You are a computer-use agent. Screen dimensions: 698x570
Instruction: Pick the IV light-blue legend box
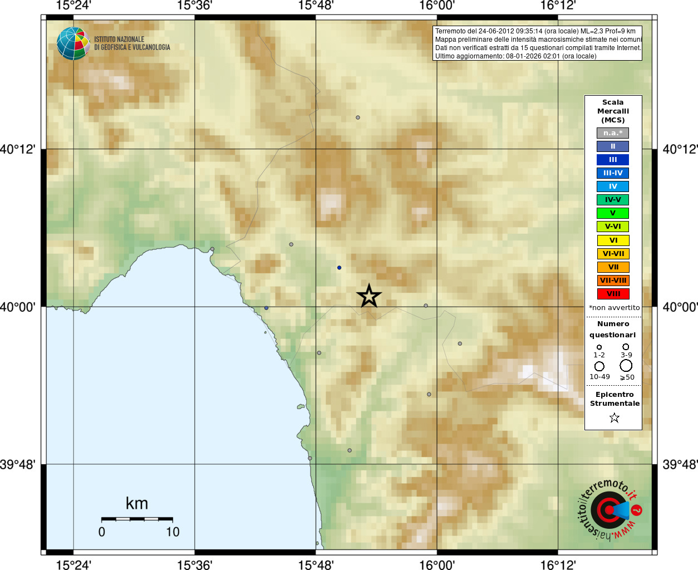[613, 186]
